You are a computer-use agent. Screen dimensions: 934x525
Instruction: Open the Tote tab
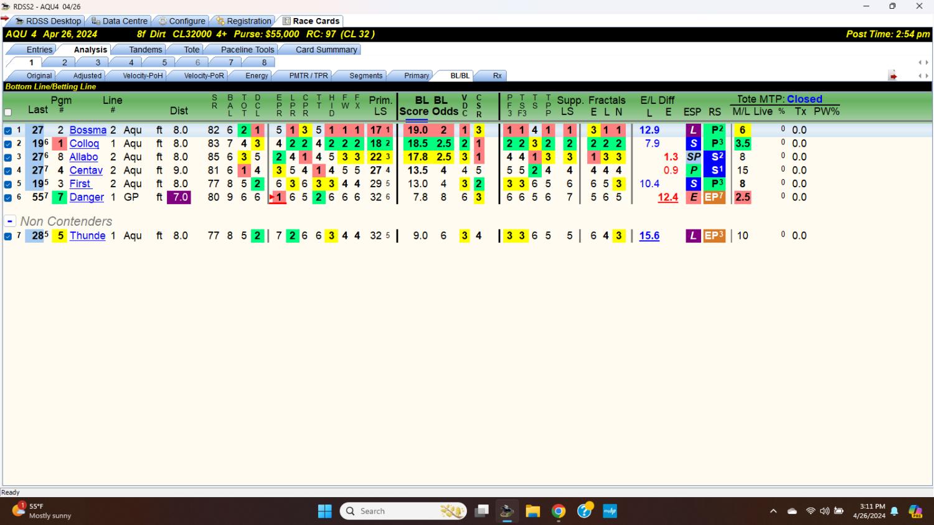[x=192, y=50]
